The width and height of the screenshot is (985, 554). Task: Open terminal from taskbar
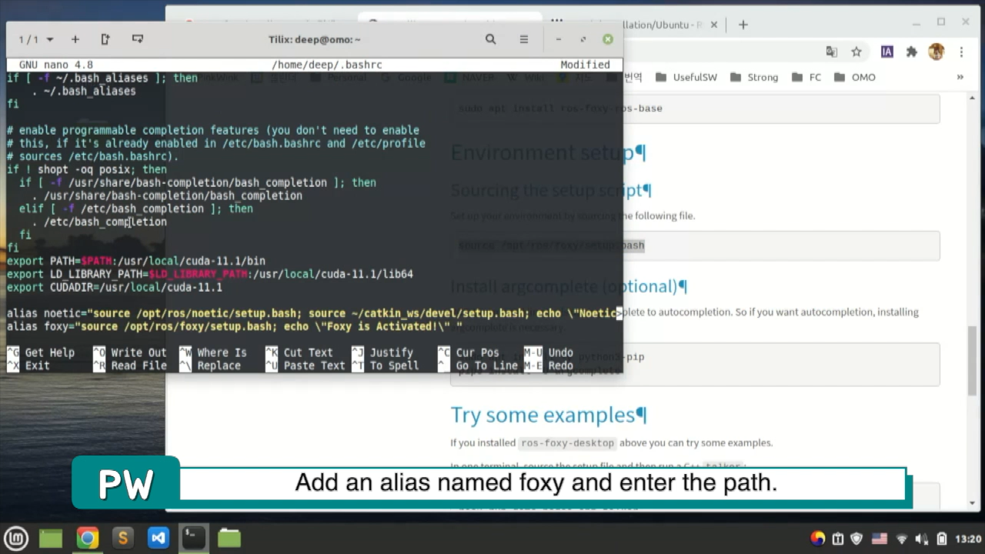point(193,538)
